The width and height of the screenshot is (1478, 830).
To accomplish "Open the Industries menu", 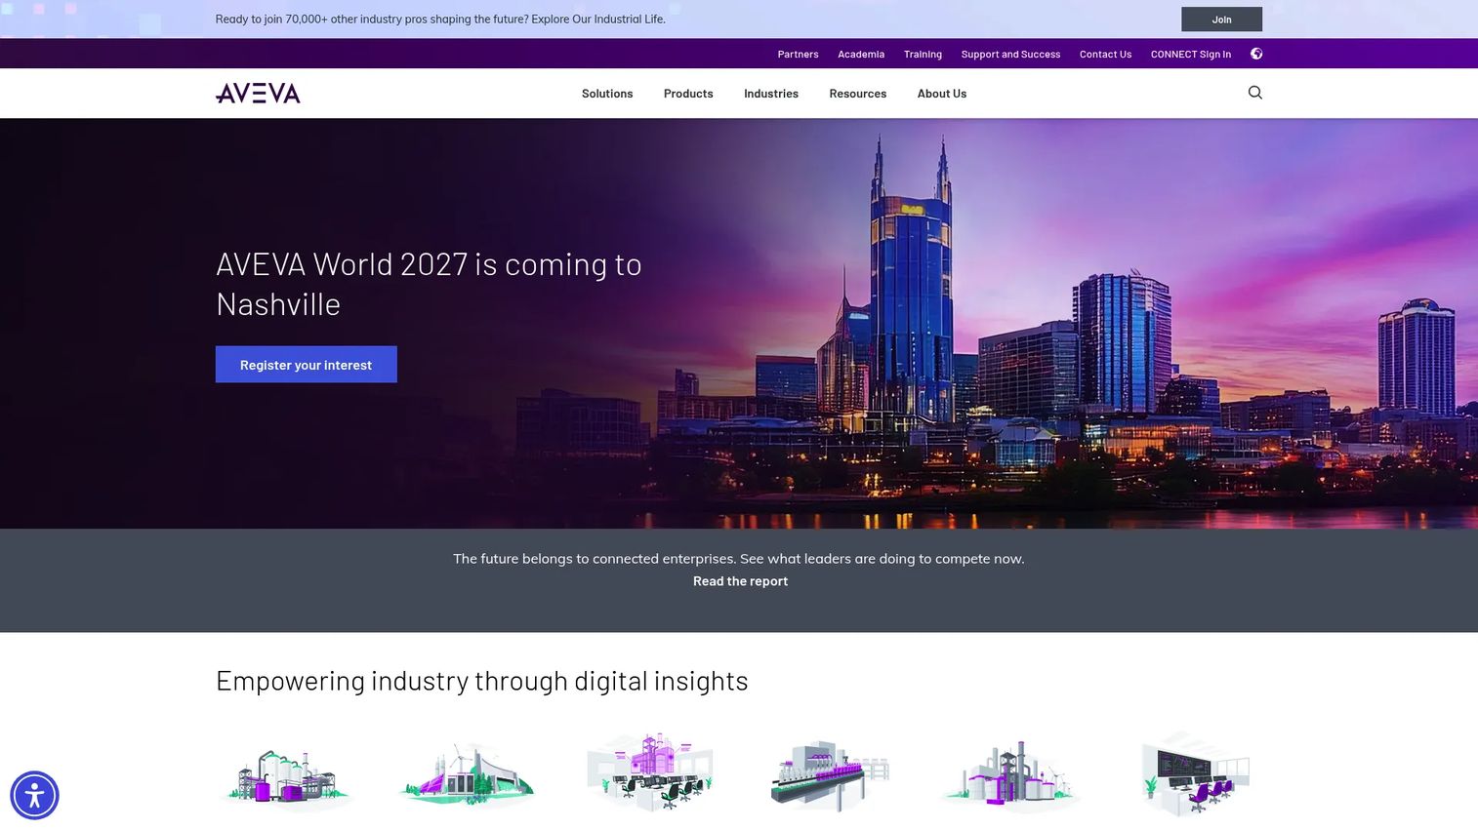I will click(x=771, y=94).
